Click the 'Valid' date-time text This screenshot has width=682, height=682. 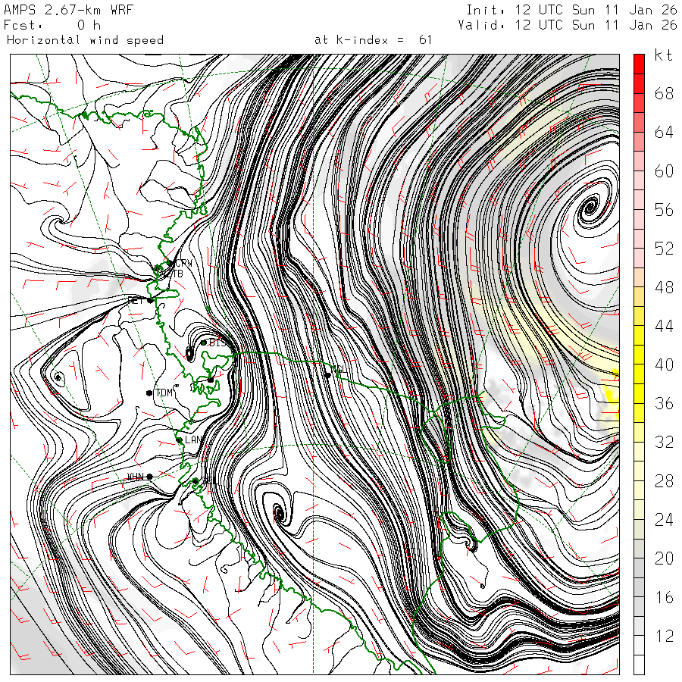[567, 25]
